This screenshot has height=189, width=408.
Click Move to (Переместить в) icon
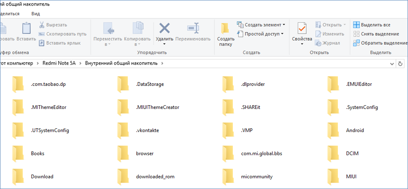(x=107, y=28)
